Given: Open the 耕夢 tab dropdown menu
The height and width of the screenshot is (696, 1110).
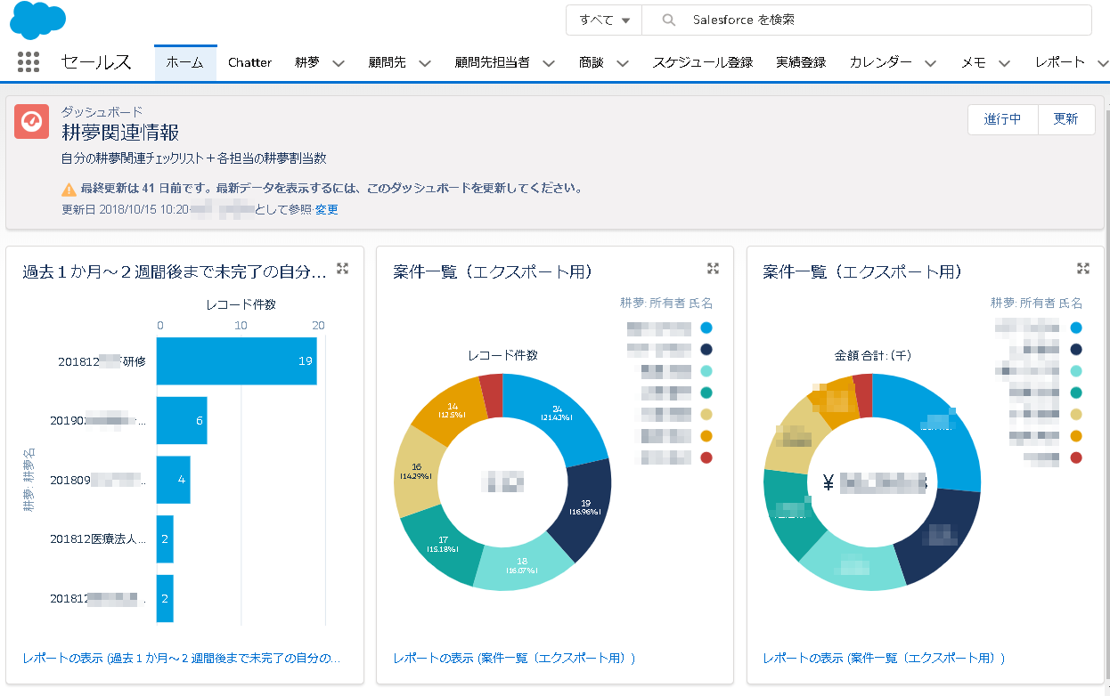Looking at the screenshot, I should point(338,63).
